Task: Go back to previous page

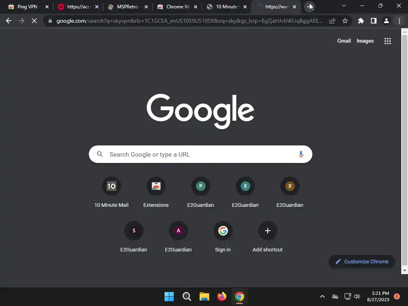Action: point(9,21)
